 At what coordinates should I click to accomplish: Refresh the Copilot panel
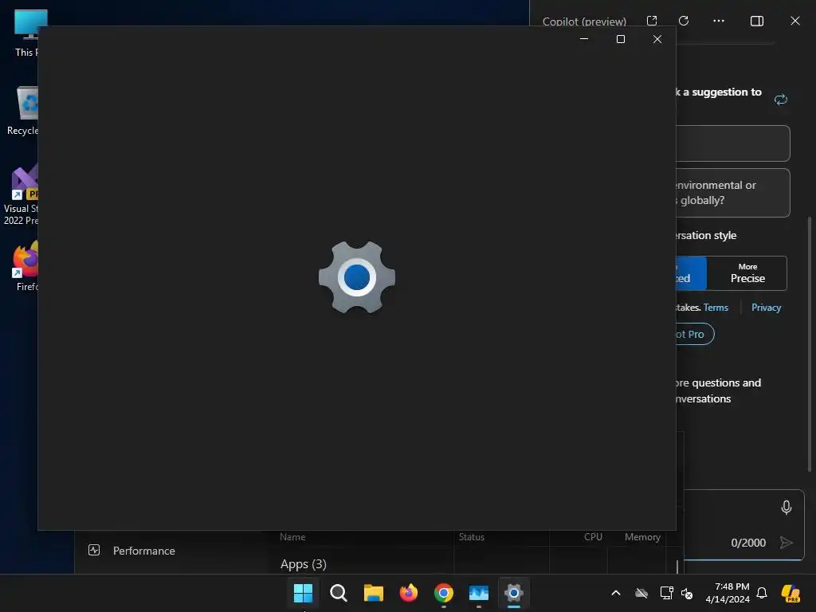(x=684, y=21)
